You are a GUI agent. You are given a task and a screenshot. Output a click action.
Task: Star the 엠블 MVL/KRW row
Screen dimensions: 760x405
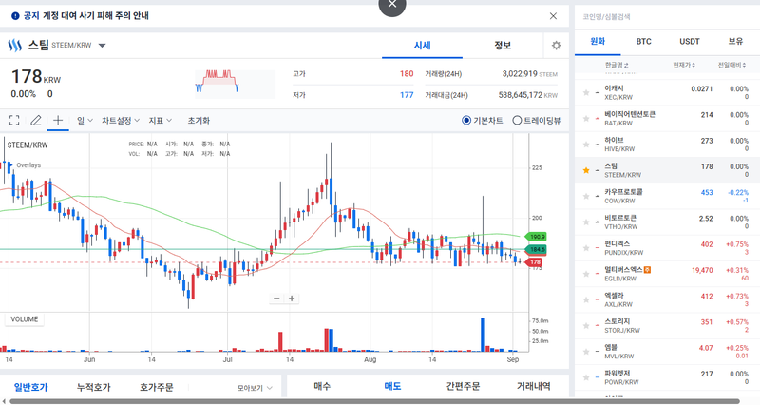pyautogui.click(x=586, y=351)
